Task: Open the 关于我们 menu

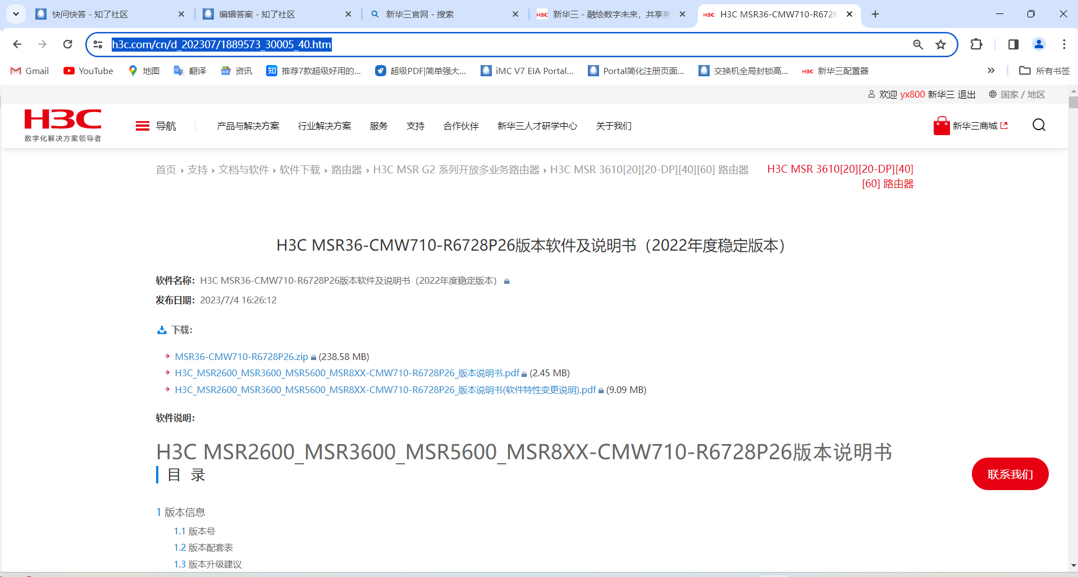Action: 614,126
